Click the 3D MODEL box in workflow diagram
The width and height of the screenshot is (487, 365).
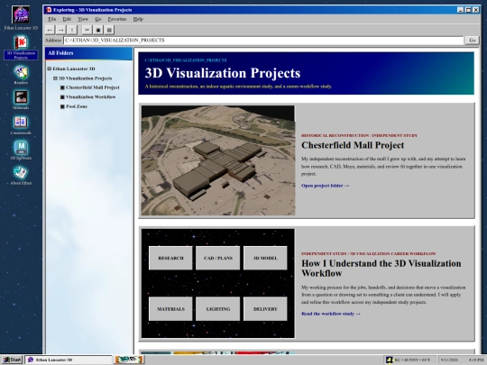[x=265, y=258]
